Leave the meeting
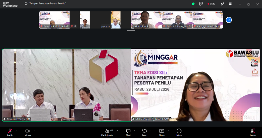The height and width of the screenshot is (138, 262). click(253, 133)
